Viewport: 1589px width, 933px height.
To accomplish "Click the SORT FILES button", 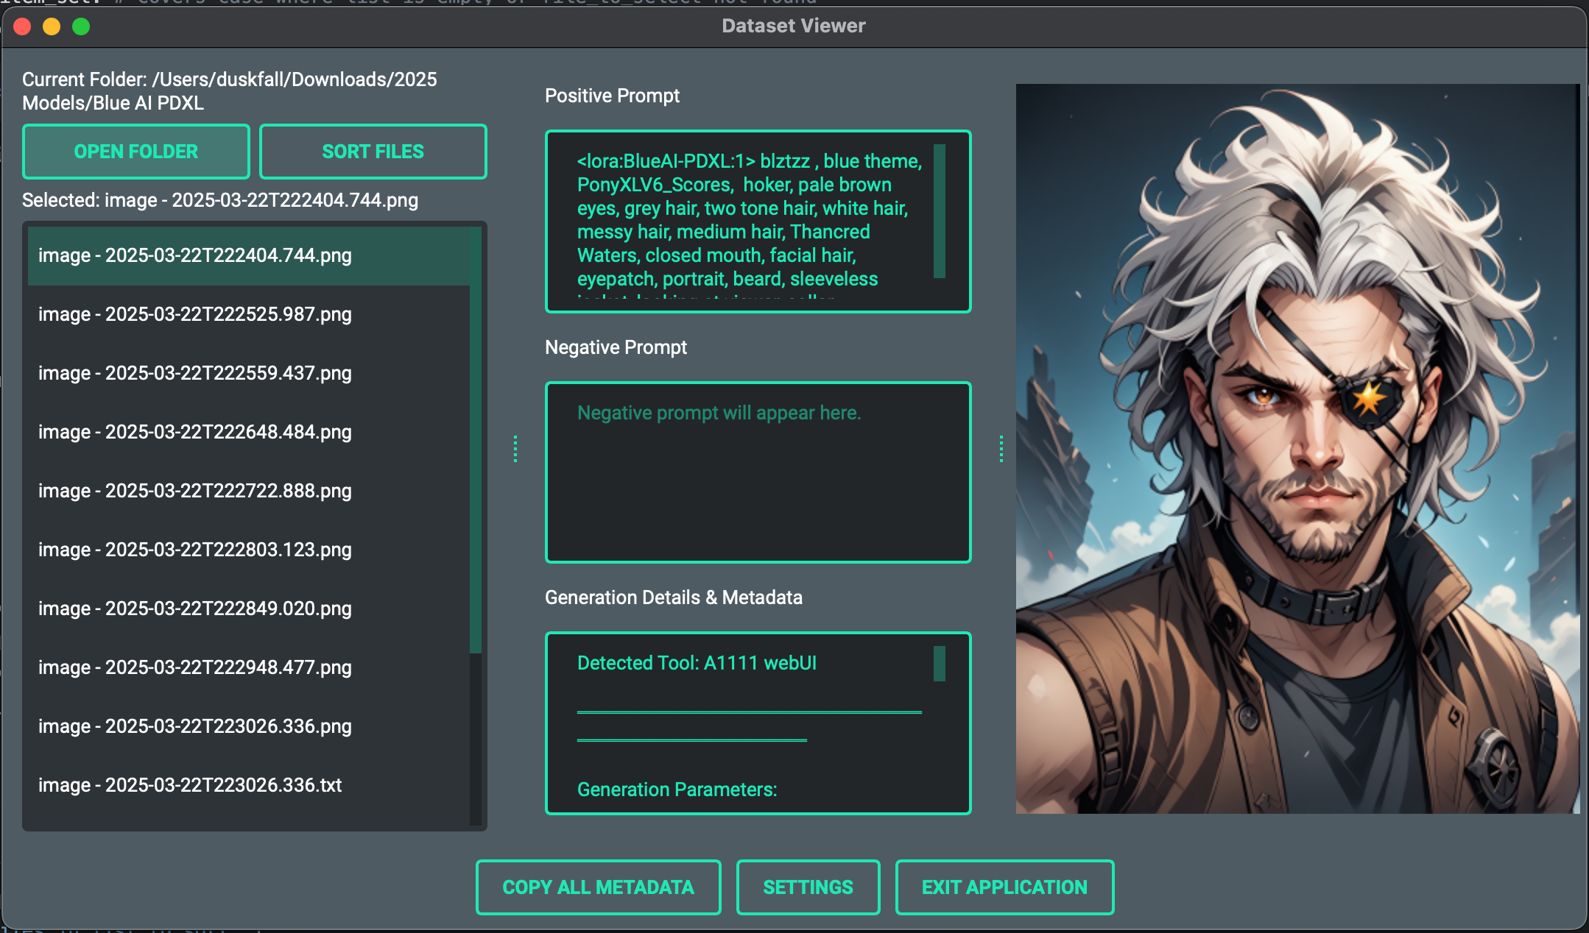I will pos(373,152).
